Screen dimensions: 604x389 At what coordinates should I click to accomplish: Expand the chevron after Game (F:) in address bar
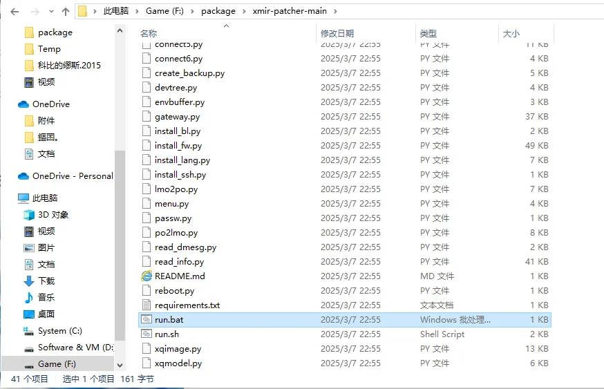click(x=194, y=11)
